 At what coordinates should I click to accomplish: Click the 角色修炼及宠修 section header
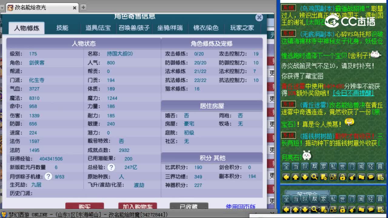[212, 43]
